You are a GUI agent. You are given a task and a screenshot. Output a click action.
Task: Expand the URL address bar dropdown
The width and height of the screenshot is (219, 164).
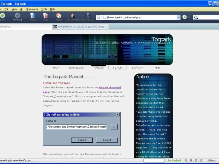tap(178, 17)
